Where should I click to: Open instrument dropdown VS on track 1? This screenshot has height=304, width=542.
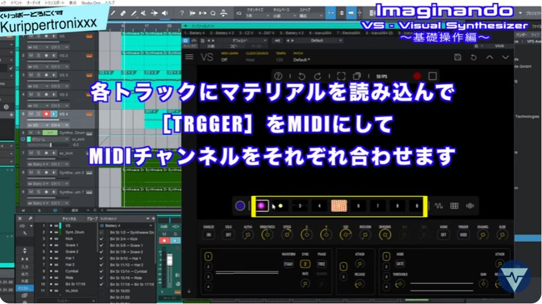38,47
